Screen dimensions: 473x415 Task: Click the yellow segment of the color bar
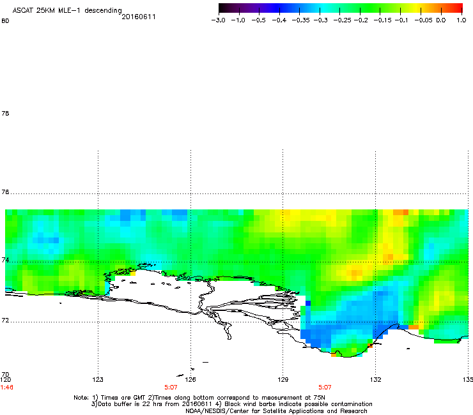(418, 8)
